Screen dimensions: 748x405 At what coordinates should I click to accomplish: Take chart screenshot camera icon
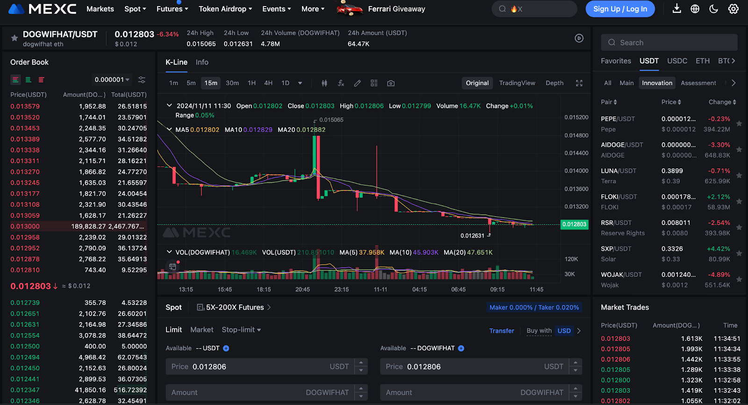[391, 83]
